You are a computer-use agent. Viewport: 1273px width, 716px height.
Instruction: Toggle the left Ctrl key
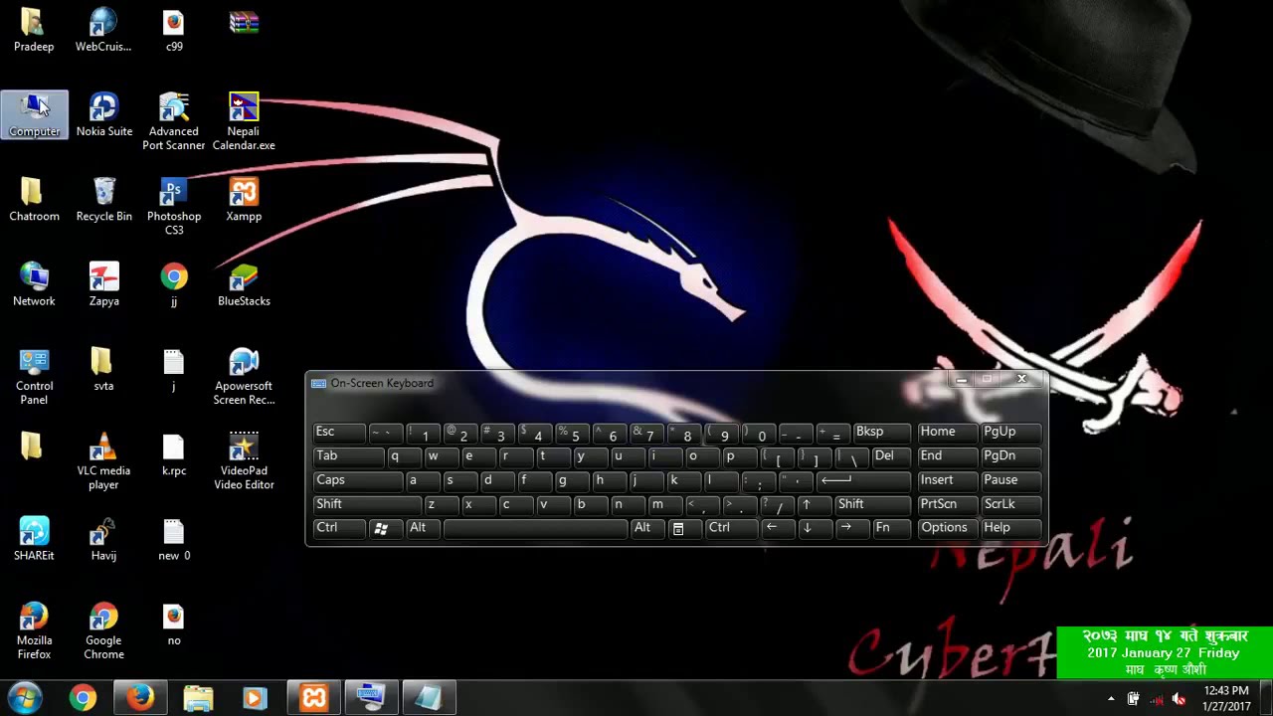pyautogui.click(x=338, y=528)
